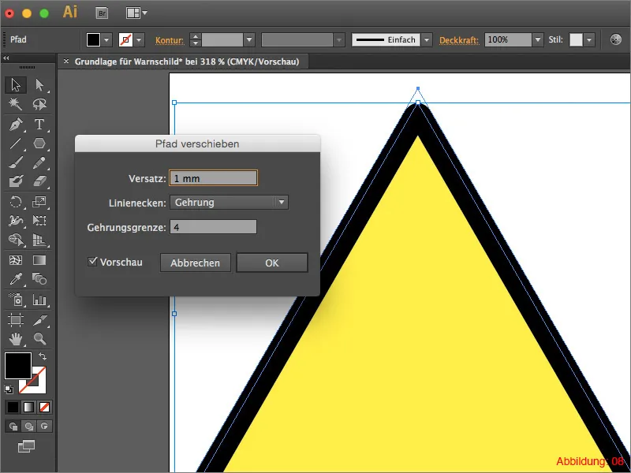Select the Artboard tool

click(16, 320)
